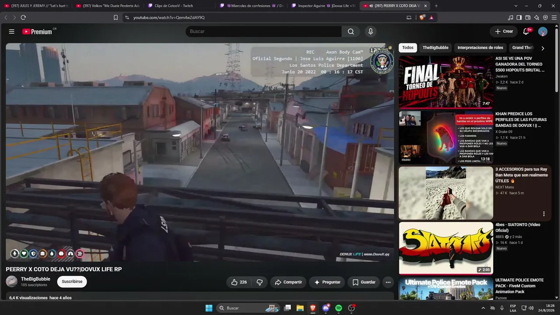
Task: Open a new browser tab
Action: [x=436, y=6]
